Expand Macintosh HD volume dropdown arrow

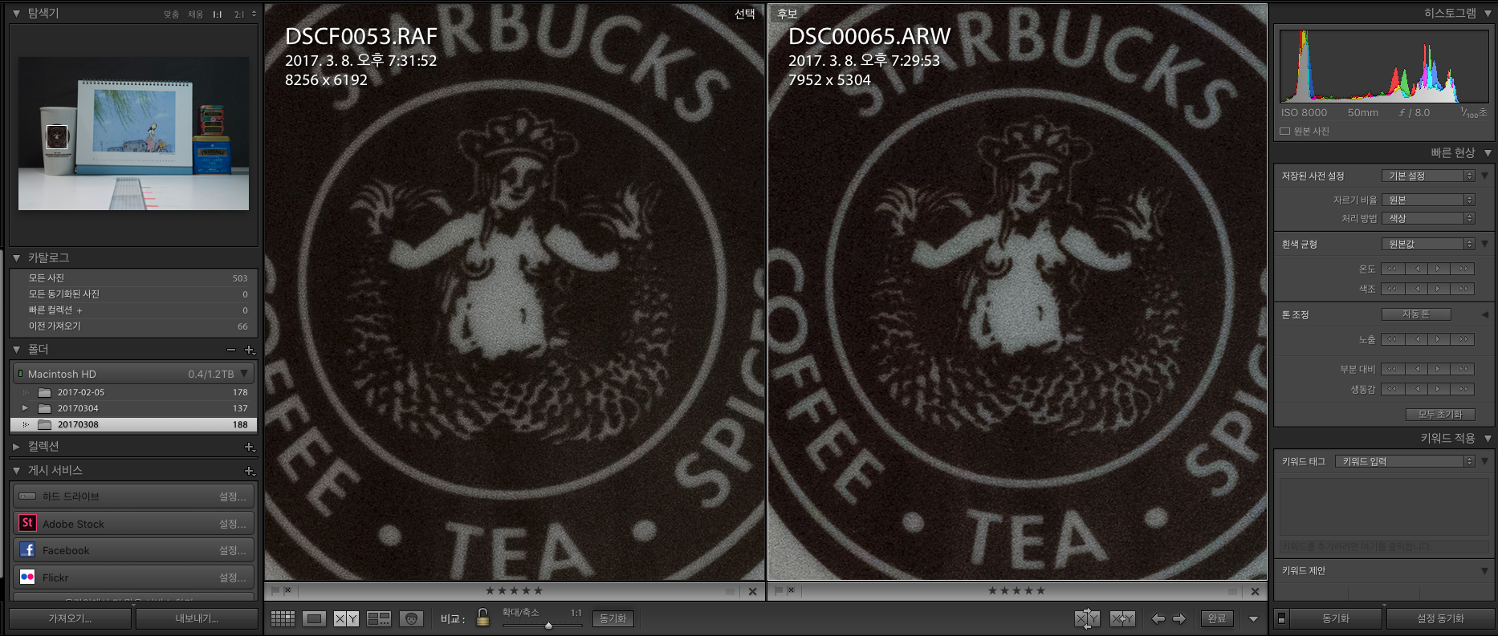tap(244, 374)
